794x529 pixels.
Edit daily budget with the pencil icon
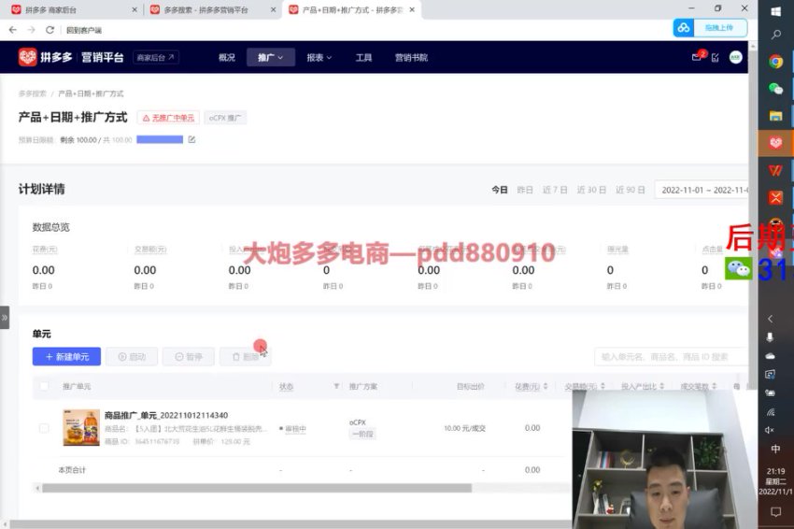click(191, 139)
